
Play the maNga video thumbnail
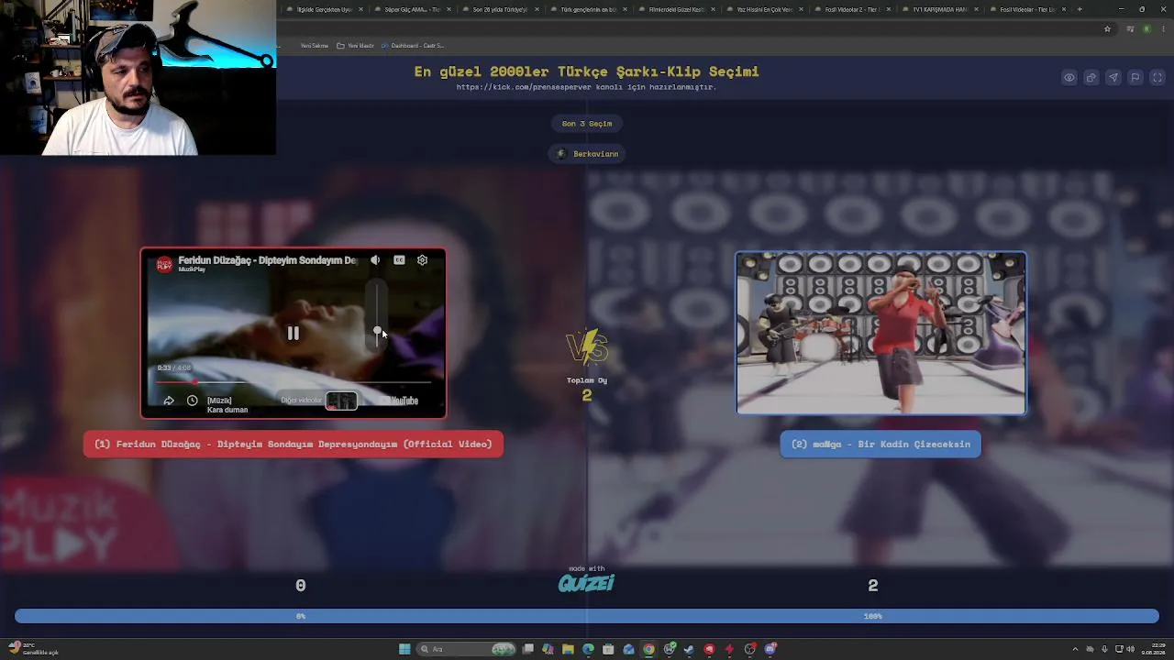tap(880, 333)
